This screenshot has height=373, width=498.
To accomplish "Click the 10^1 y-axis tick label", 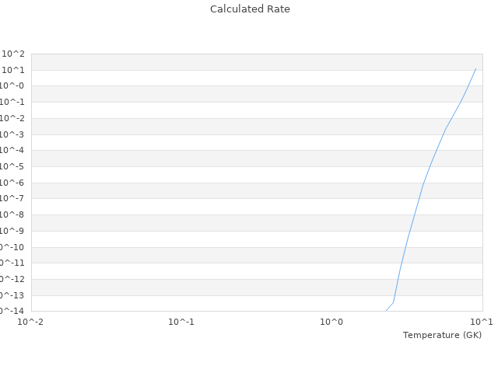I will tap(14, 70).
